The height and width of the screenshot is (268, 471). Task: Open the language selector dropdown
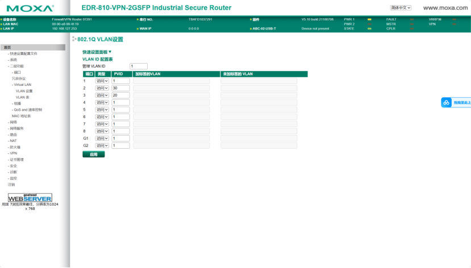[401, 8]
